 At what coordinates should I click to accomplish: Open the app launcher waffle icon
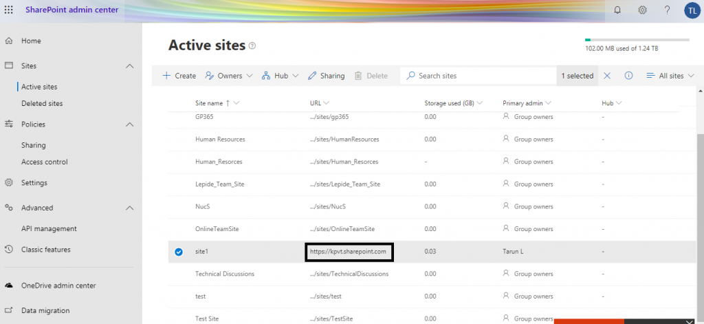click(x=9, y=10)
